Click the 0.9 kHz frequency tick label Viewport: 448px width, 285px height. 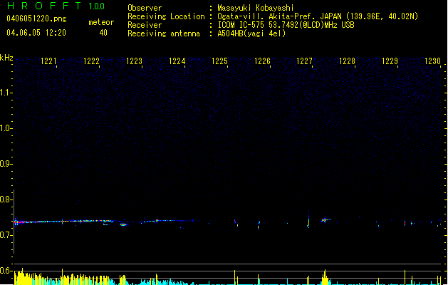[x=6, y=164]
